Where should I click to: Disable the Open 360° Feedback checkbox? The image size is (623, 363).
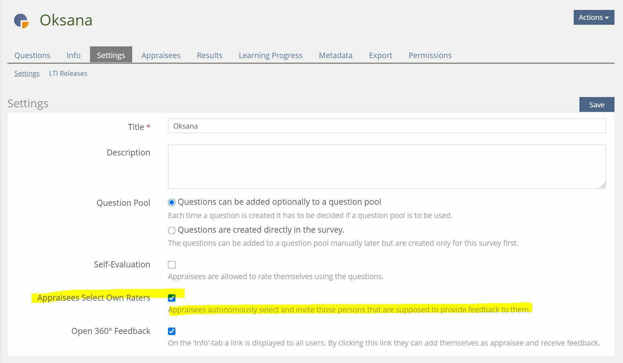click(172, 331)
